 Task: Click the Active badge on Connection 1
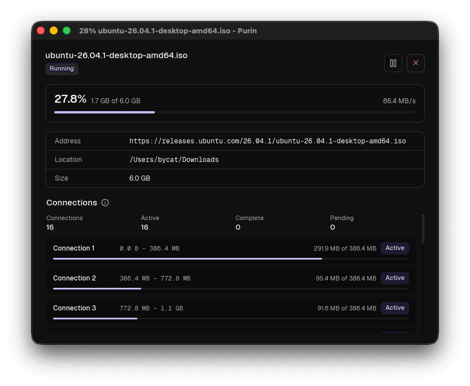395,248
